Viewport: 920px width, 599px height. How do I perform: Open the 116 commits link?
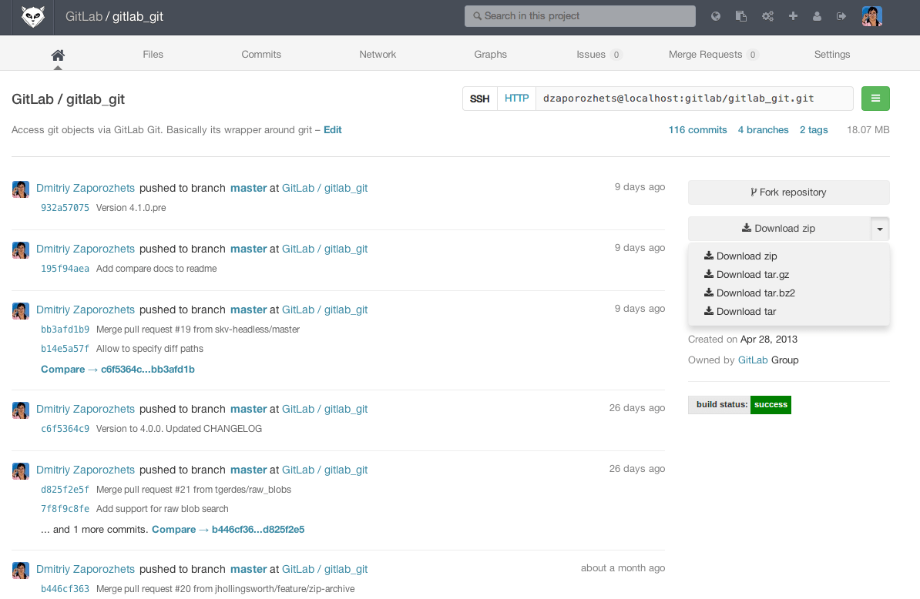[697, 130]
